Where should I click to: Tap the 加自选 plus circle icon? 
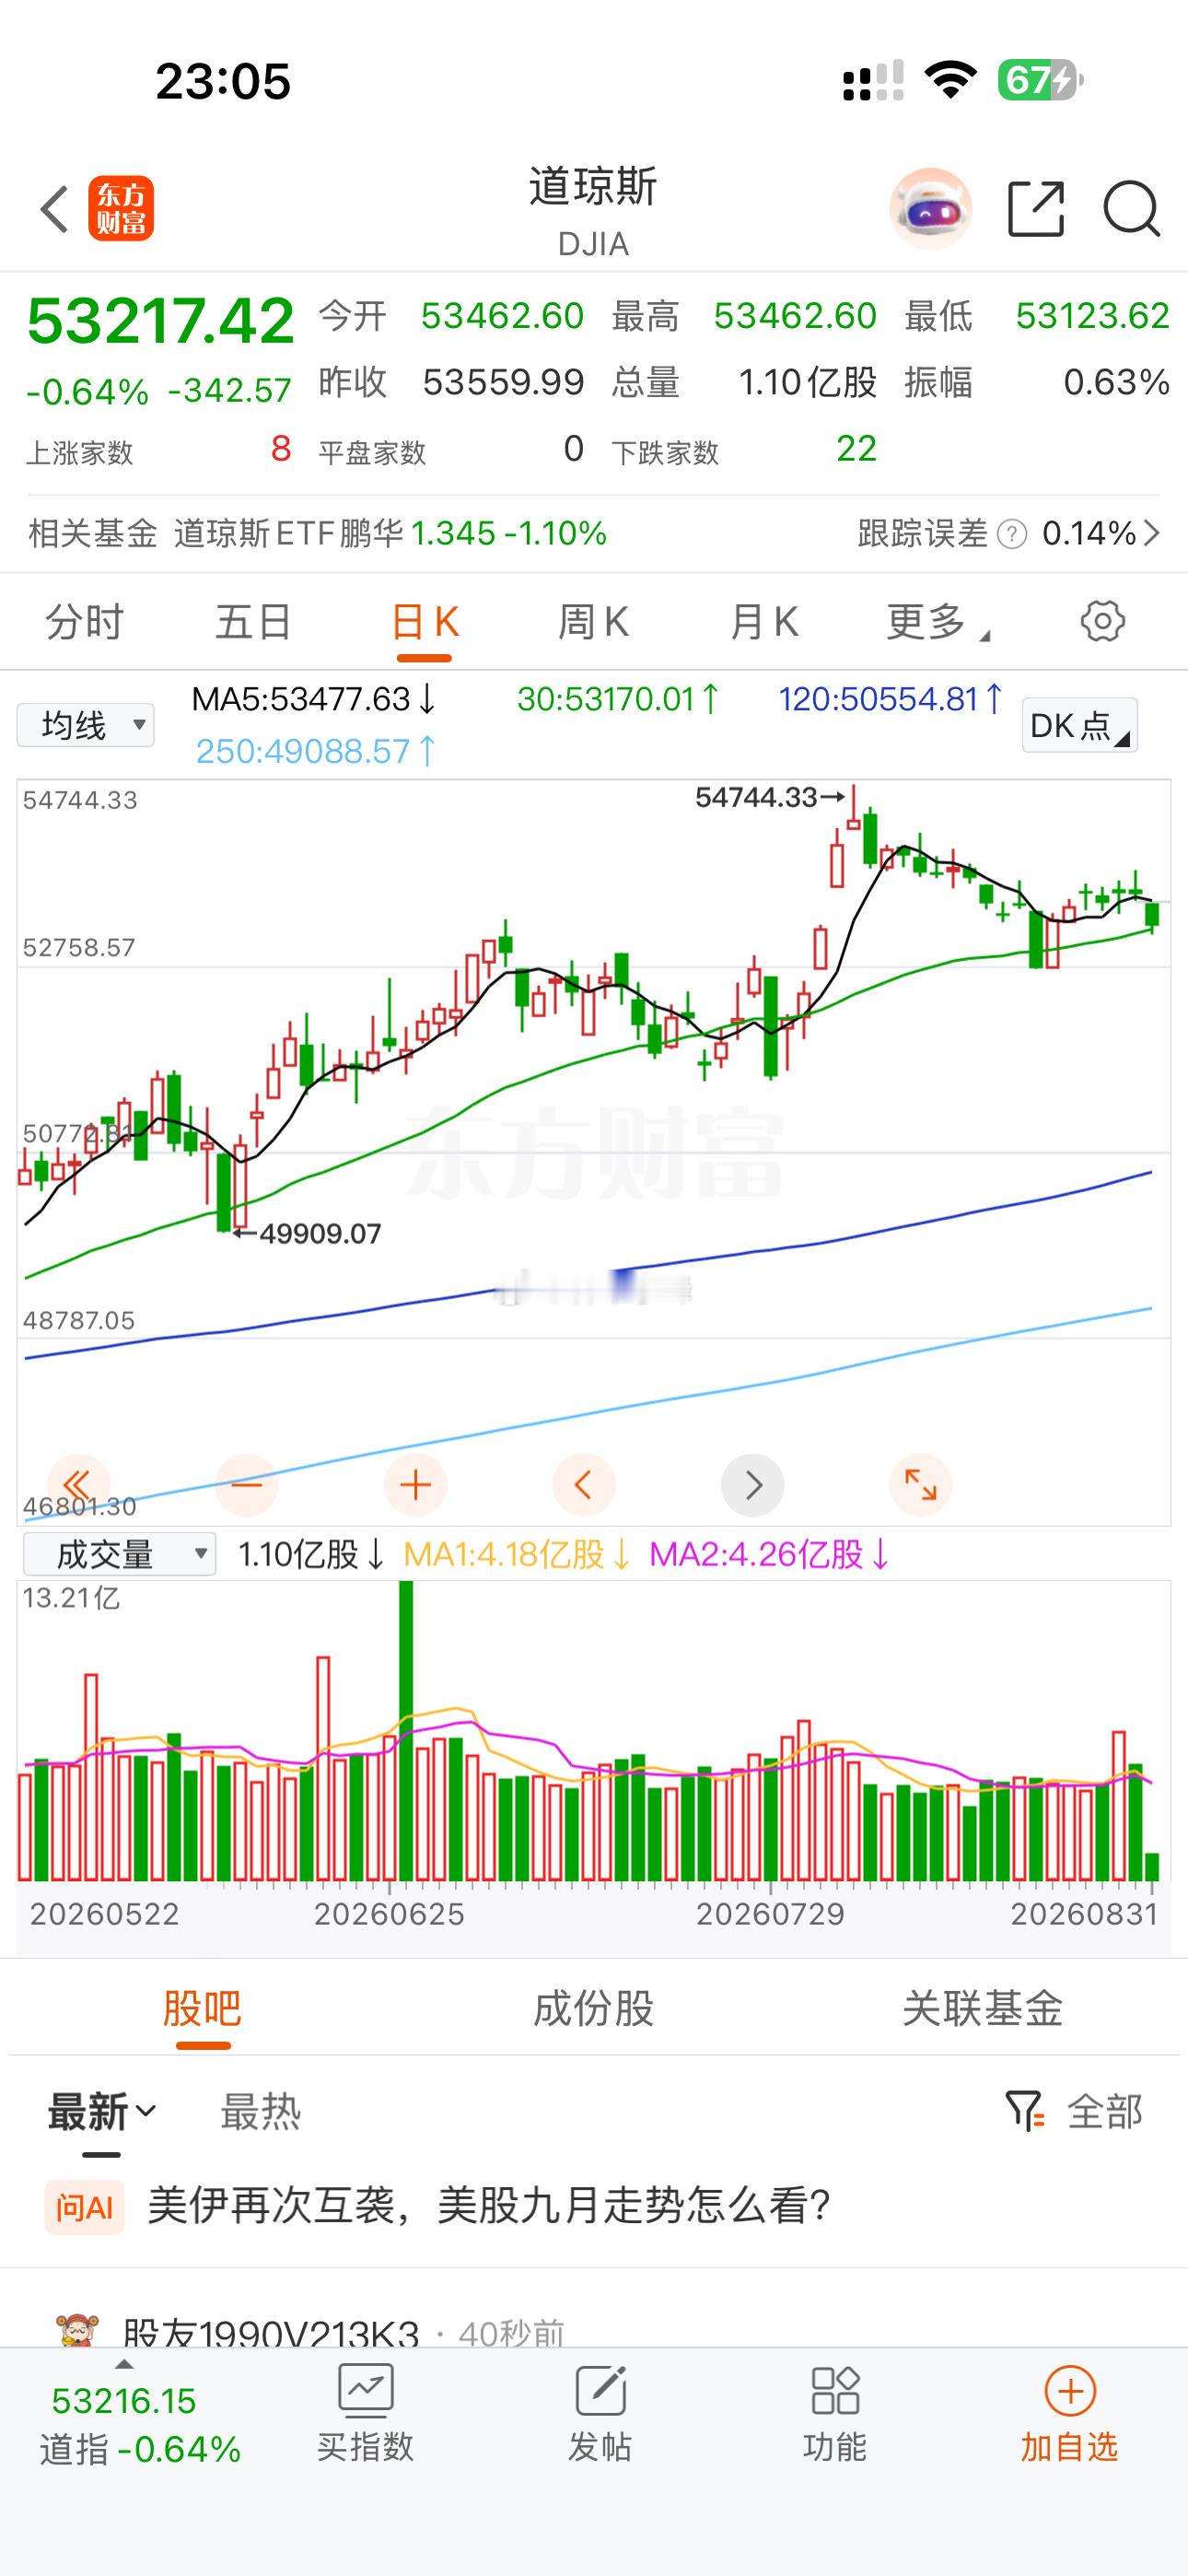point(1070,2390)
